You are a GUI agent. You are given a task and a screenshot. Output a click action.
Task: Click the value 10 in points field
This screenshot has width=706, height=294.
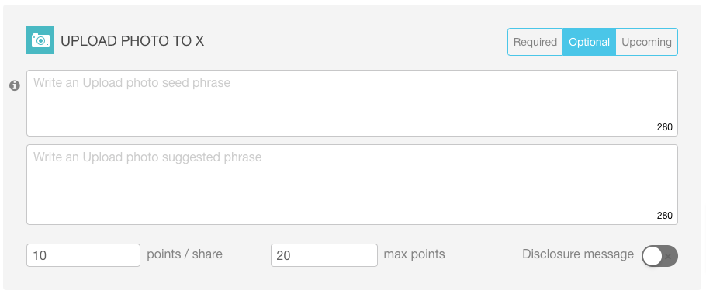coord(40,256)
